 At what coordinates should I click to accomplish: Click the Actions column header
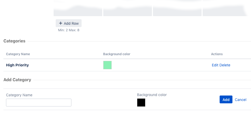click(x=217, y=54)
